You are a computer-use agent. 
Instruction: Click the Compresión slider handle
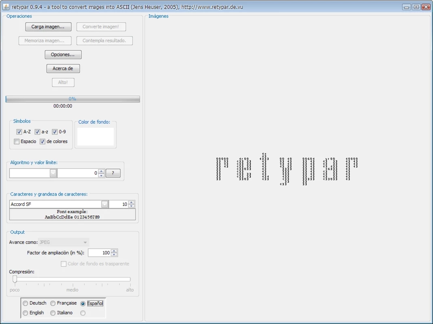pyautogui.click(x=15, y=279)
